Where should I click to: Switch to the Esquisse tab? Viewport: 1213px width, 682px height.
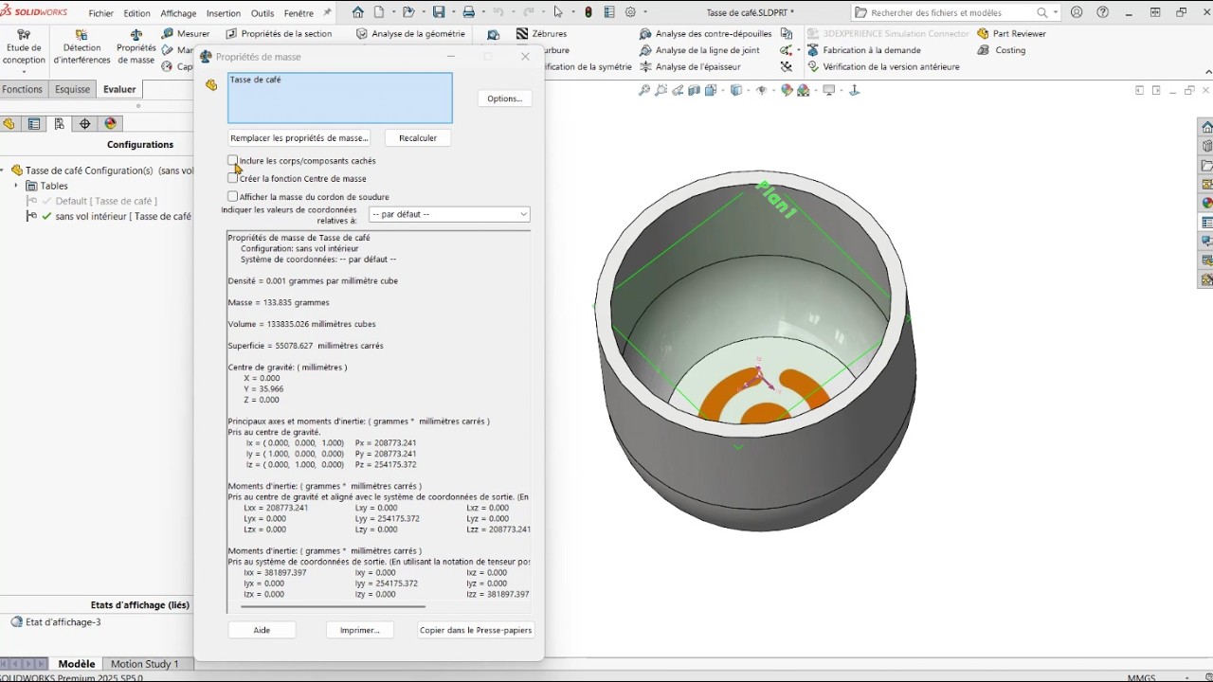[x=72, y=89]
